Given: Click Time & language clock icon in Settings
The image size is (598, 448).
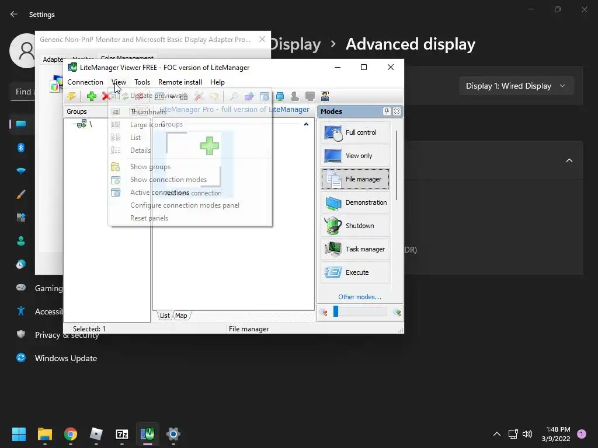Looking at the screenshot, I should tap(21, 264).
